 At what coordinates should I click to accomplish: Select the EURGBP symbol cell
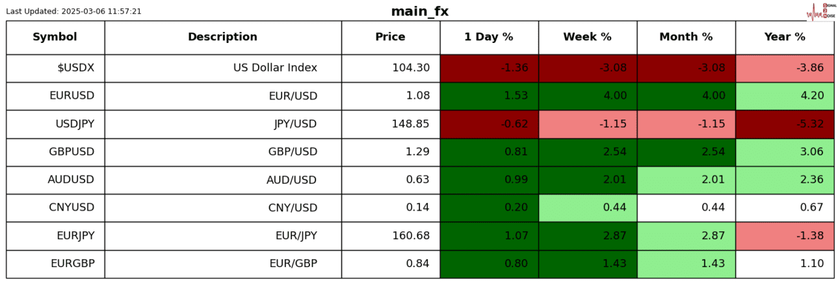72,263
